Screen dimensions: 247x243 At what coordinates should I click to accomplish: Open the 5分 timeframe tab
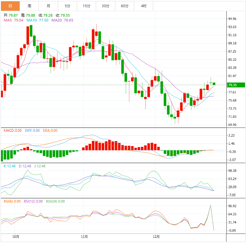tap(67, 6)
